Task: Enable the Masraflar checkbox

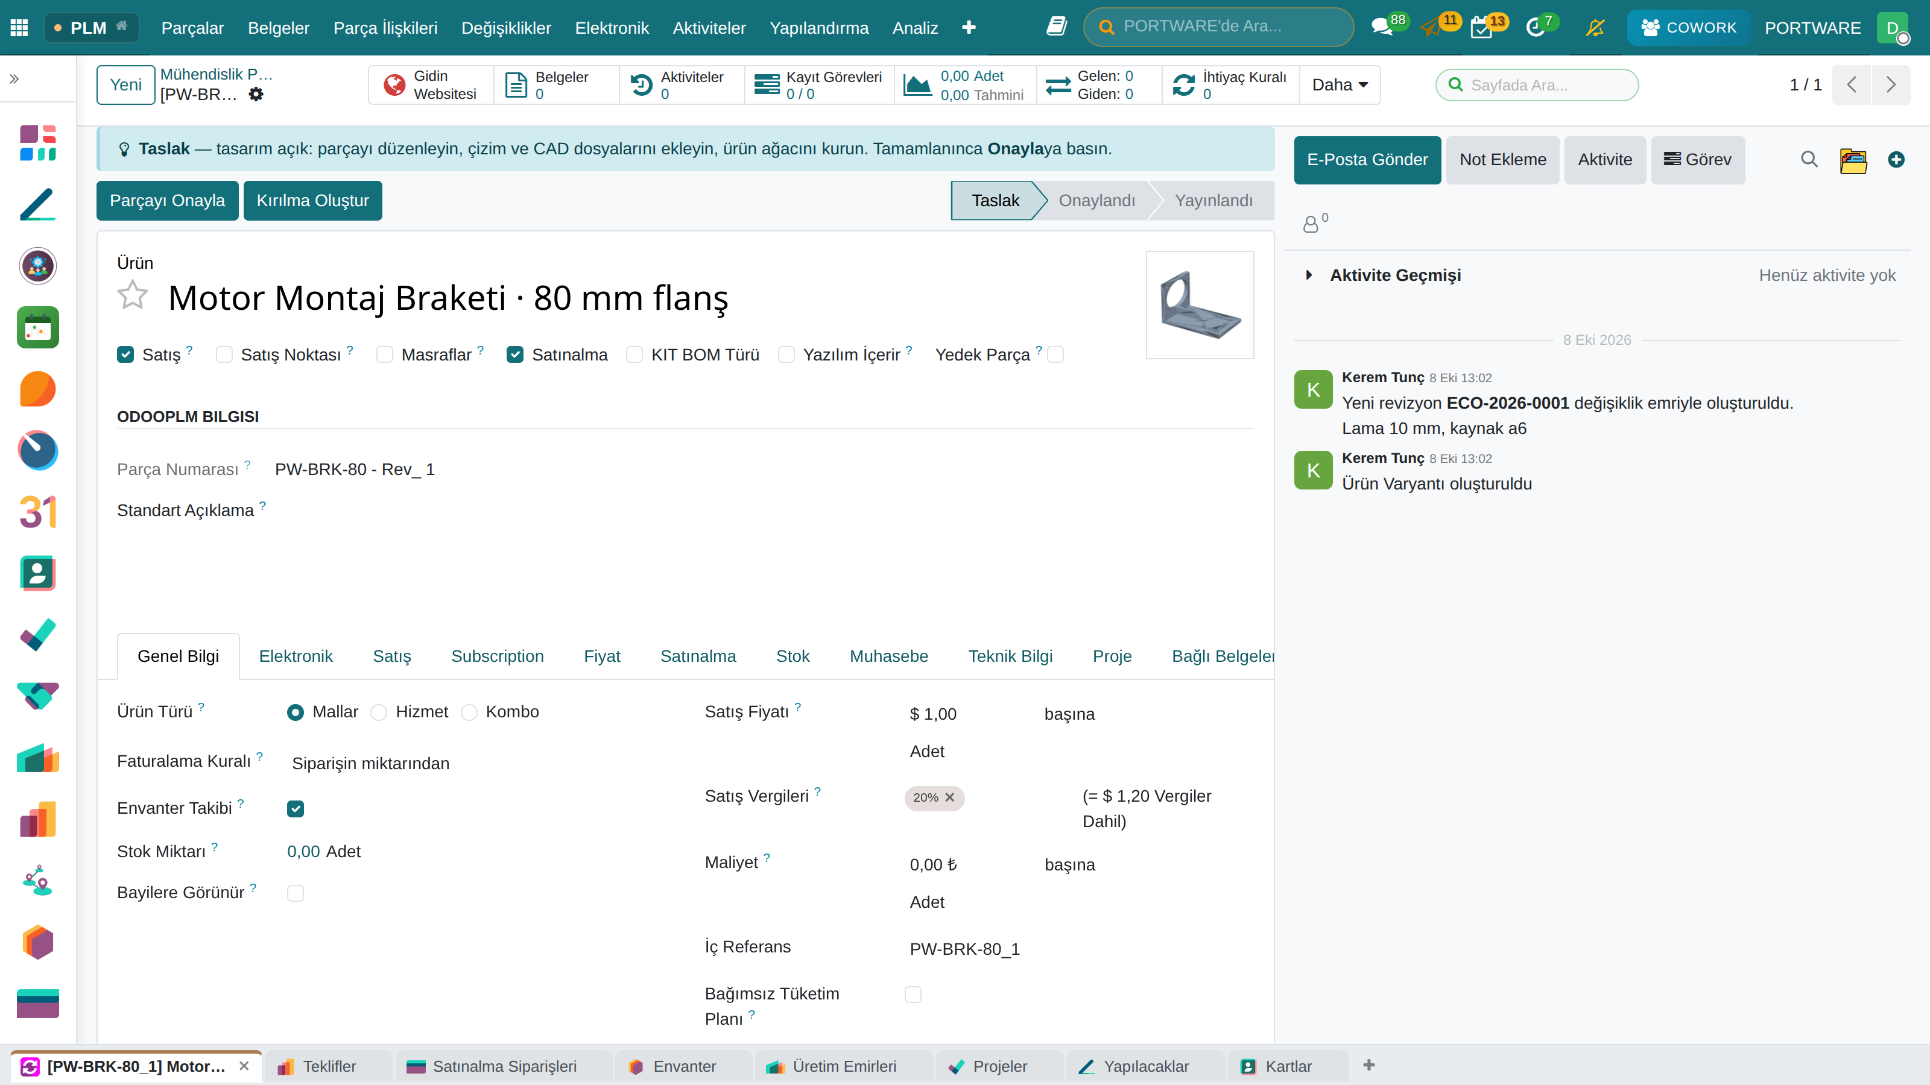Action: pos(384,354)
